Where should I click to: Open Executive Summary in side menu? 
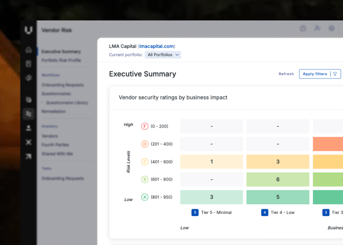pyautogui.click(x=61, y=52)
